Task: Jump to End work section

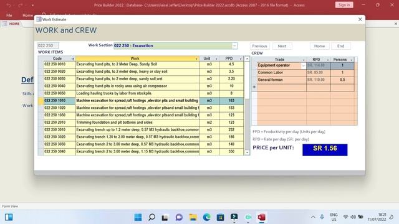Action: [x=340, y=46]
